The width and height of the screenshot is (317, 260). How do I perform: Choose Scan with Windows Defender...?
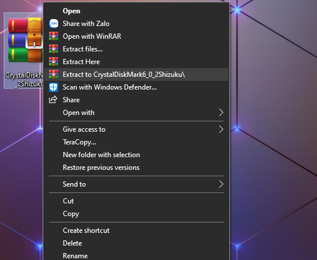[136, 87]
